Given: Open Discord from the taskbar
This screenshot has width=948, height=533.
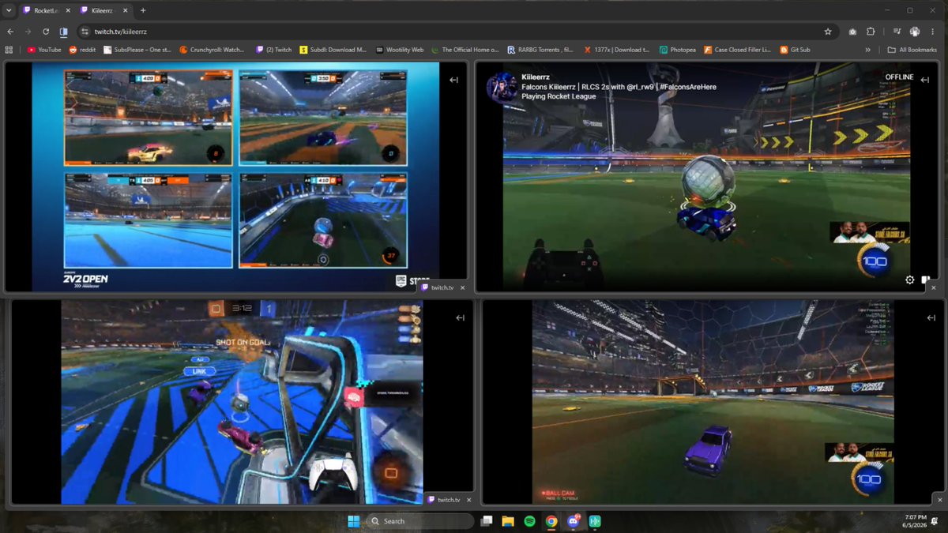Looking at the screenshot, I should tap(574, 521).
